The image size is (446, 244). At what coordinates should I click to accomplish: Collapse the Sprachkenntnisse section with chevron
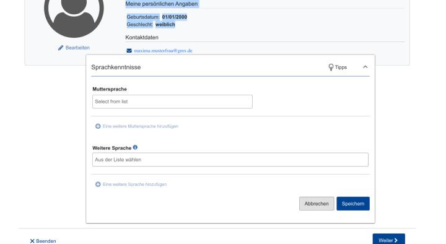click(x=365, y=67)
